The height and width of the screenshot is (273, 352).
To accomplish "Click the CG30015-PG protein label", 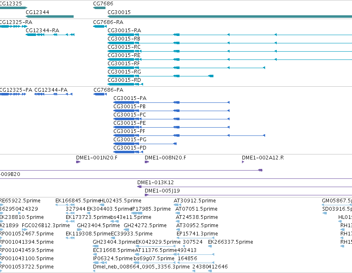I will (x=130, y=140).
